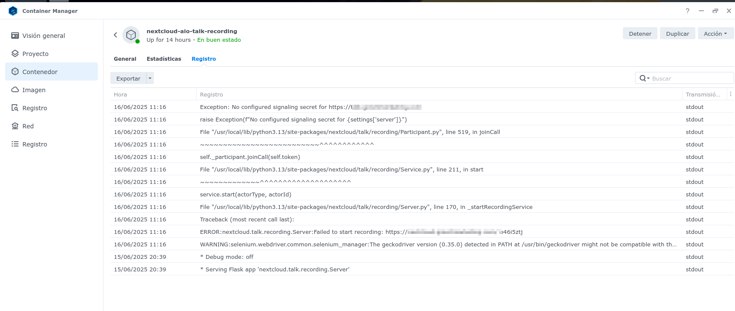The image size is (735, 311).
Task: Click the Imagen cloud icon
Action: point(15,90)
